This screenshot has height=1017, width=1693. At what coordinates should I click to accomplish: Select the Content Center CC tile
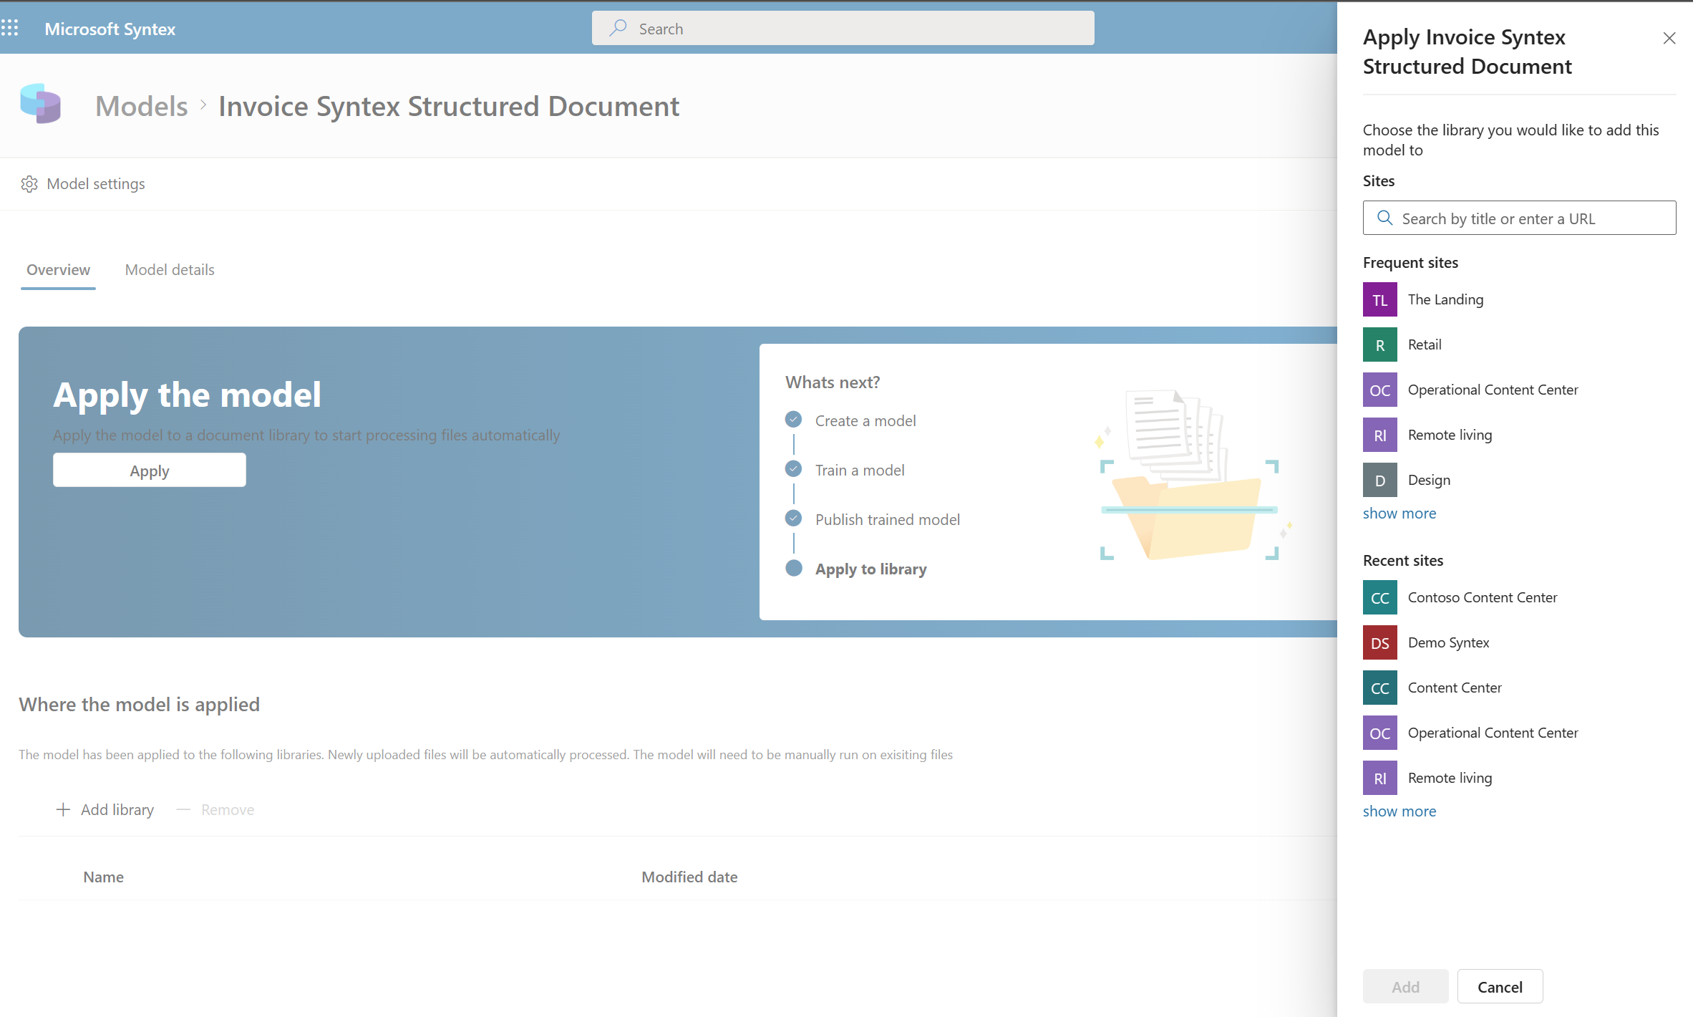pos(1380,688)
